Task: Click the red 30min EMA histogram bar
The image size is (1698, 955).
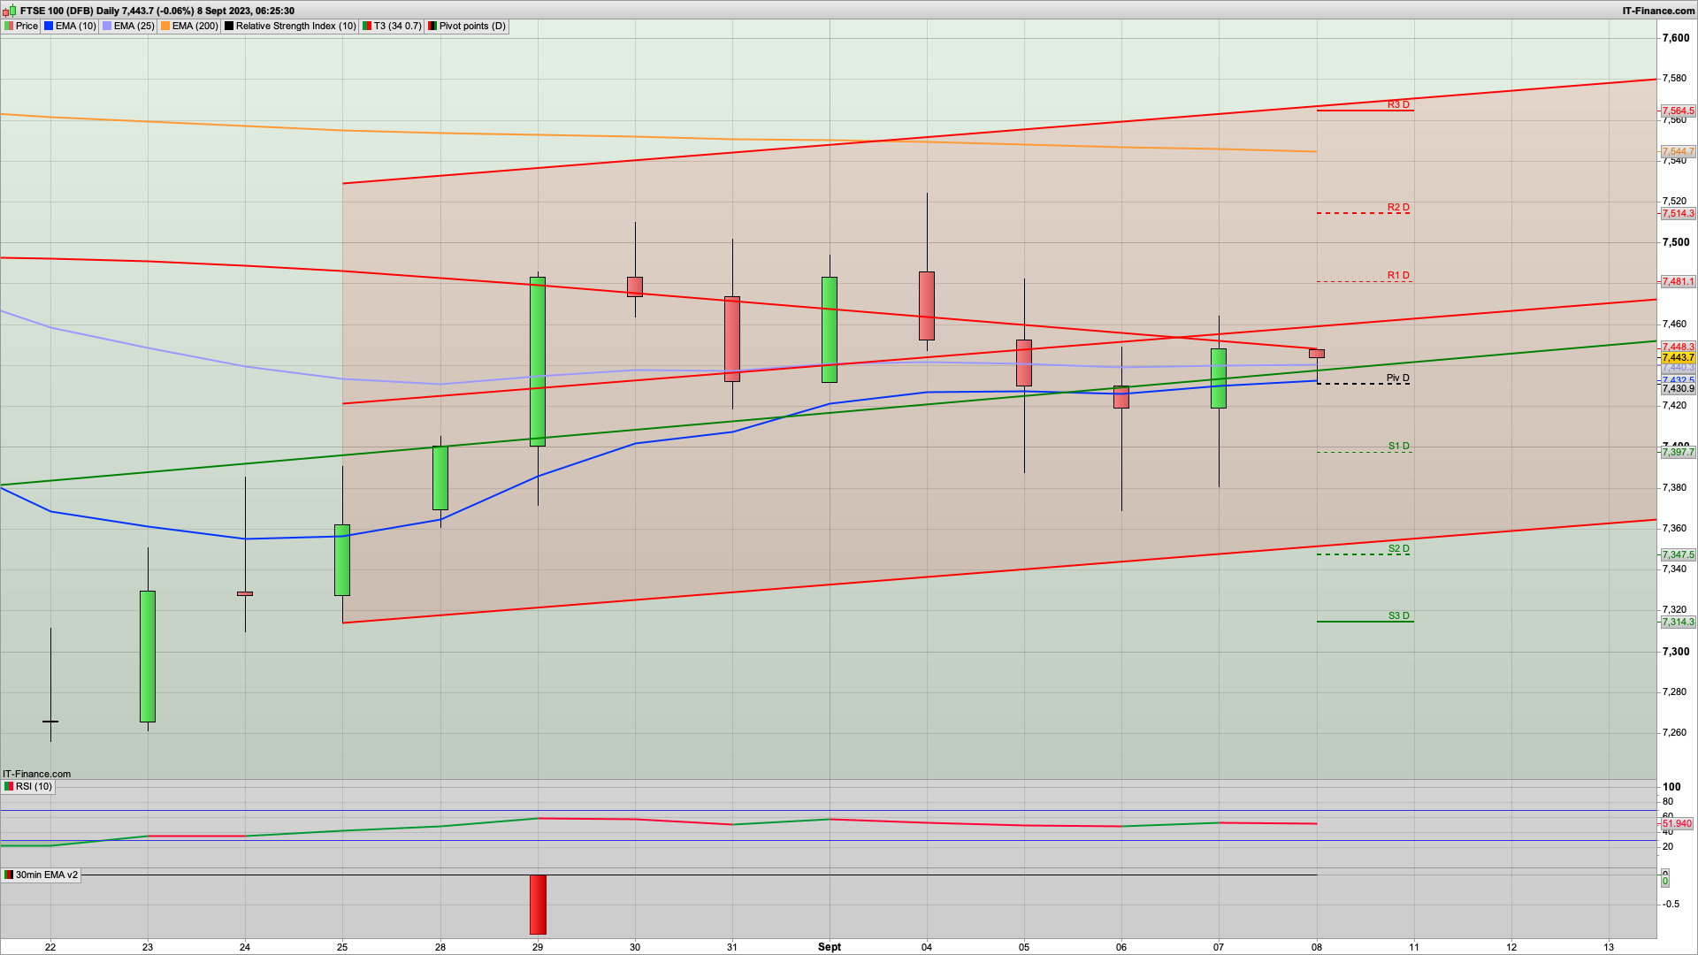Action: point(538,905)
